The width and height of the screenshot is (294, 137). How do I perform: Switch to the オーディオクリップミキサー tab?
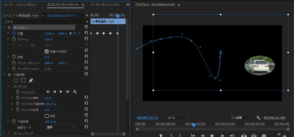pyautogui.click(x=105, y=5)
